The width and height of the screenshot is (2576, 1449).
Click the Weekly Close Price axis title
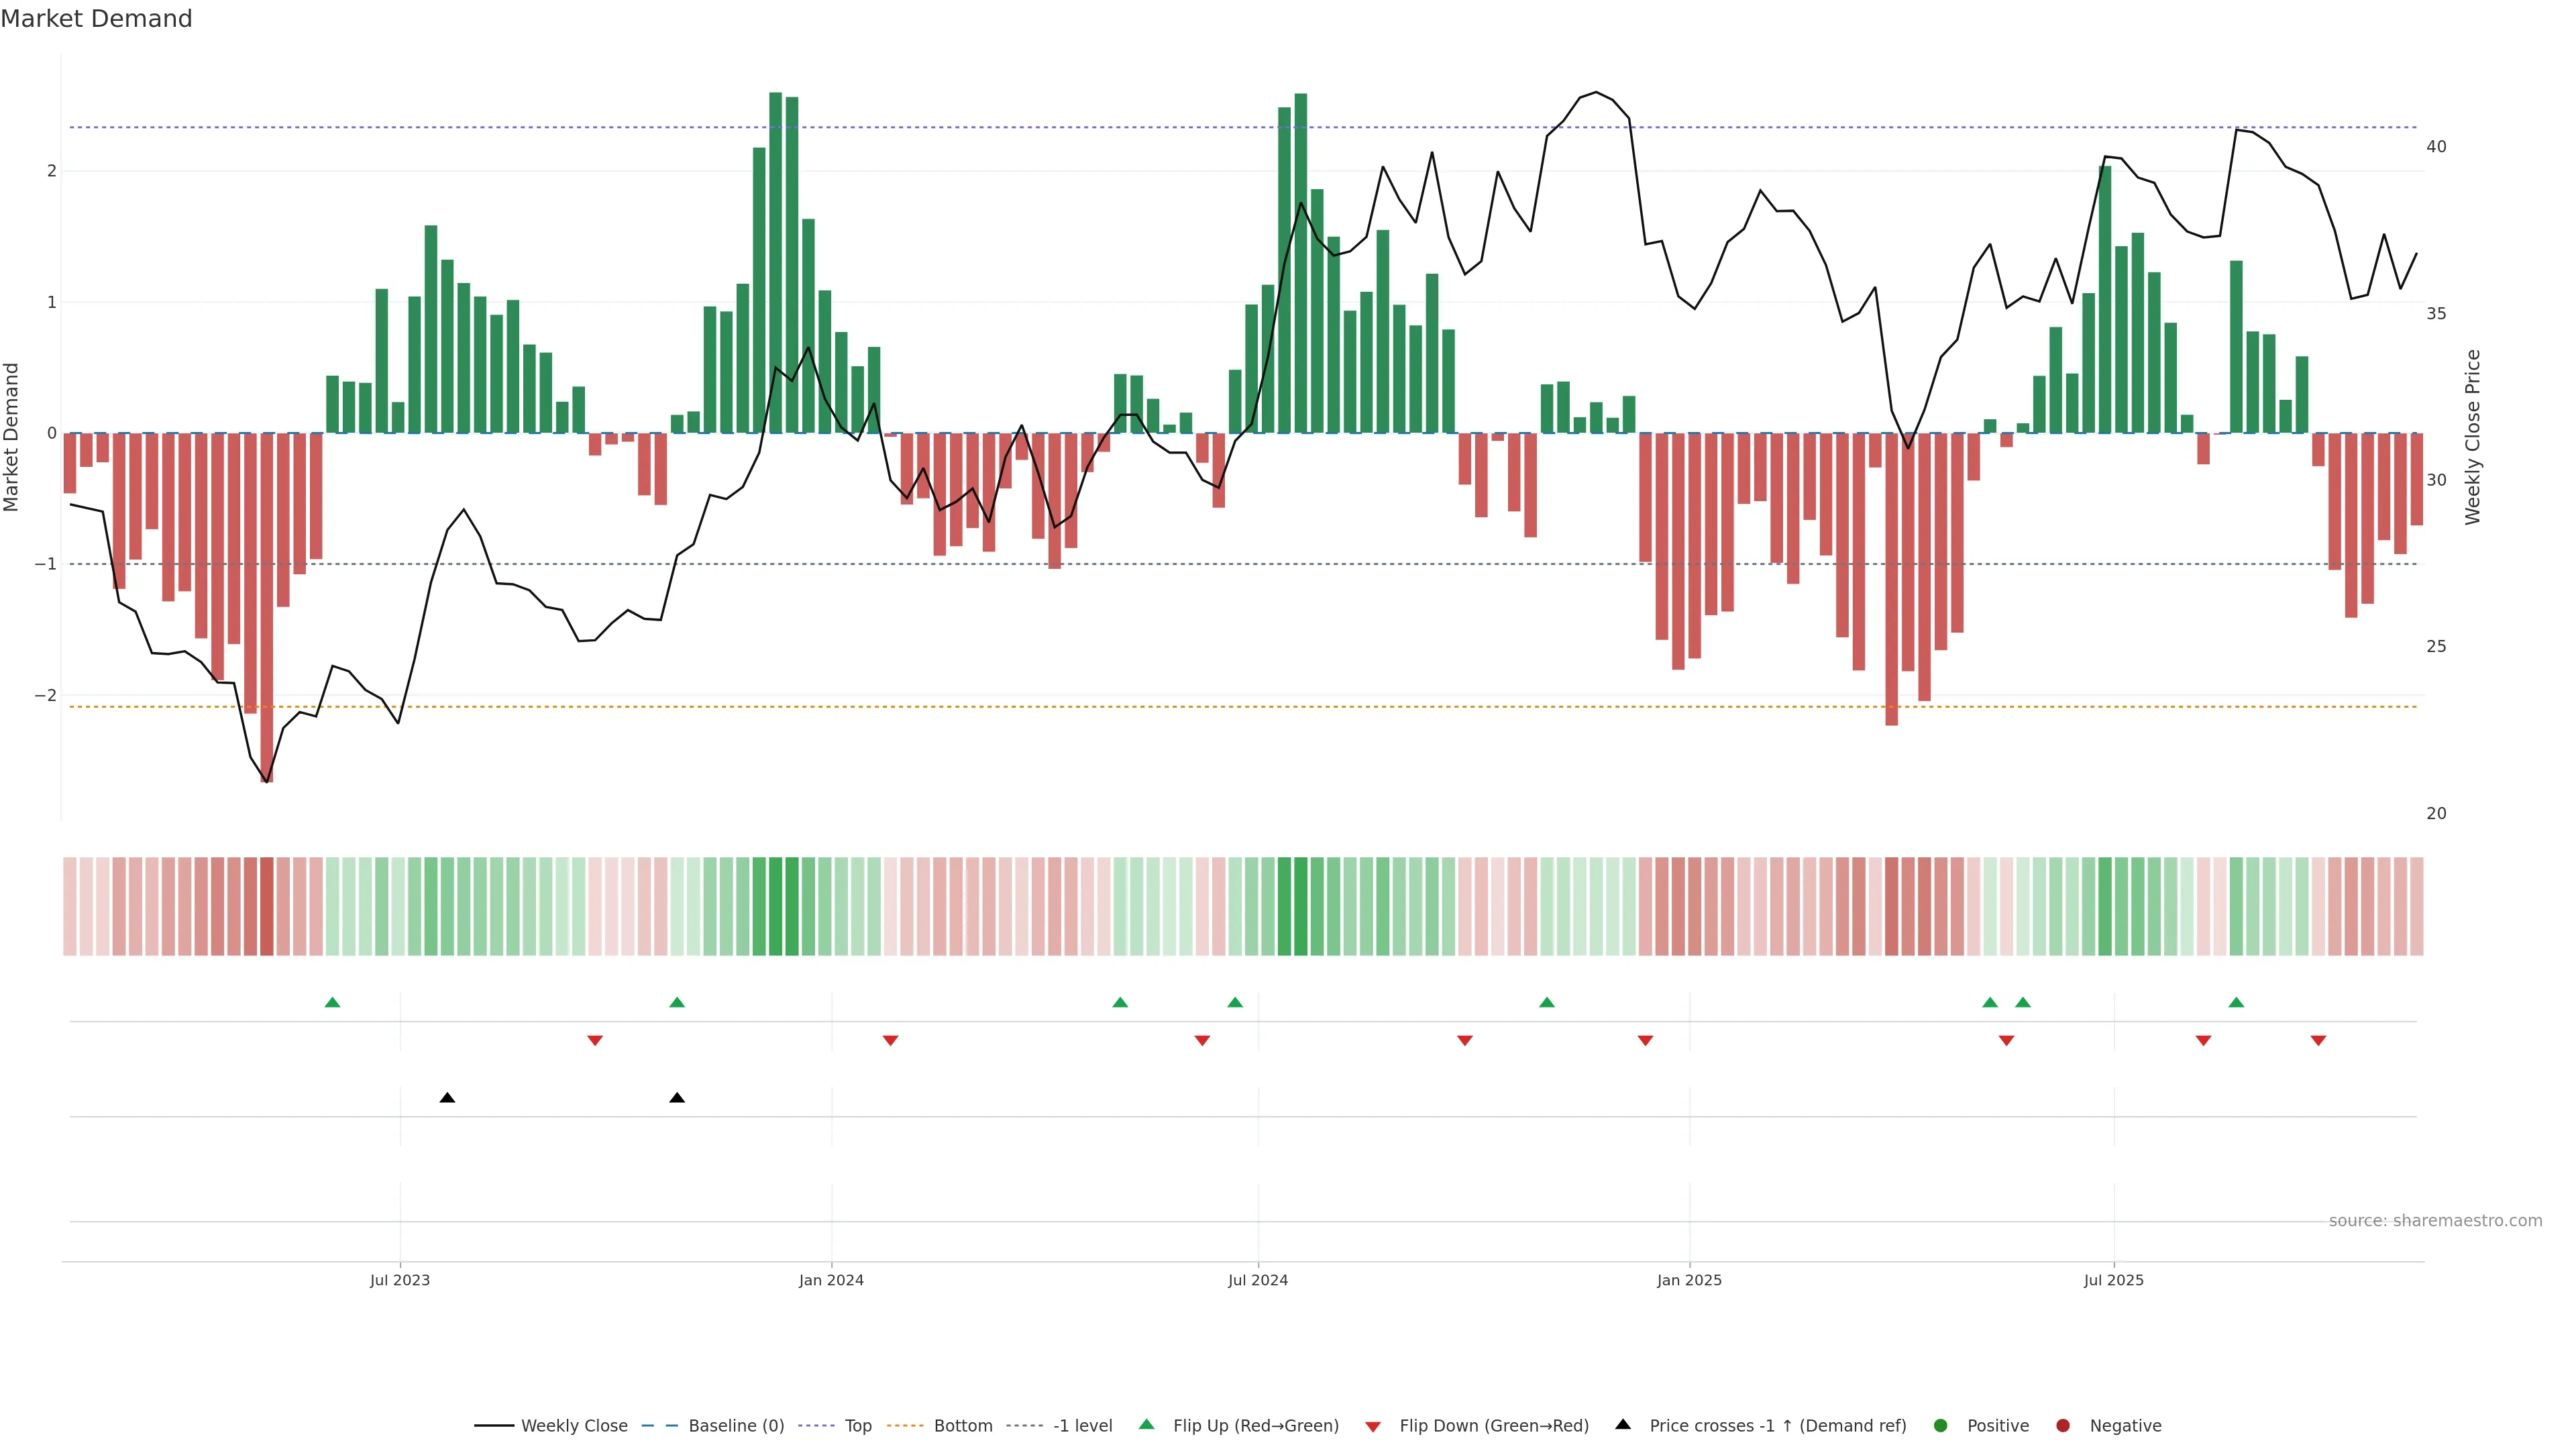2472,437
